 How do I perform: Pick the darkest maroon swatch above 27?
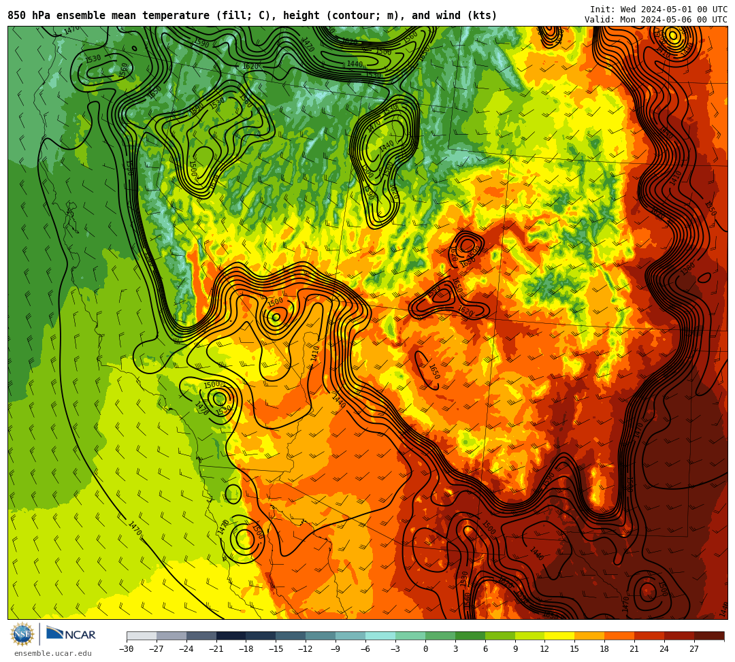(x=709, y=635)
